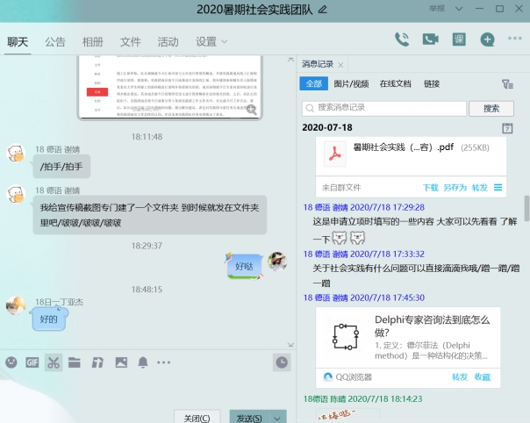Click the 搜索 button
Viewport: 530px width, 423px height.
(491, 108)
